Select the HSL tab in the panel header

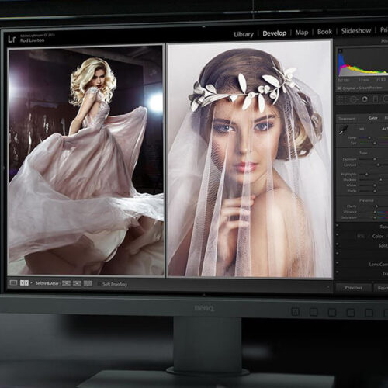(360, 236)
